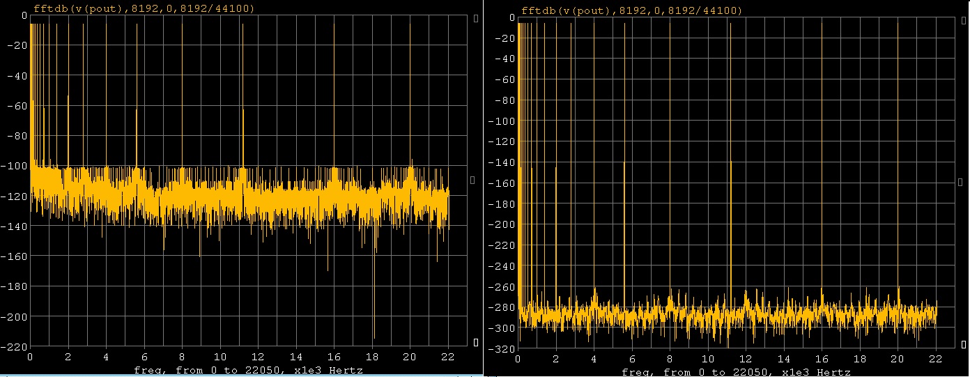Click the 10 tick on left plot's x-axis
Viewport: 970px width, 377px height.
click(x=220, y=356)
